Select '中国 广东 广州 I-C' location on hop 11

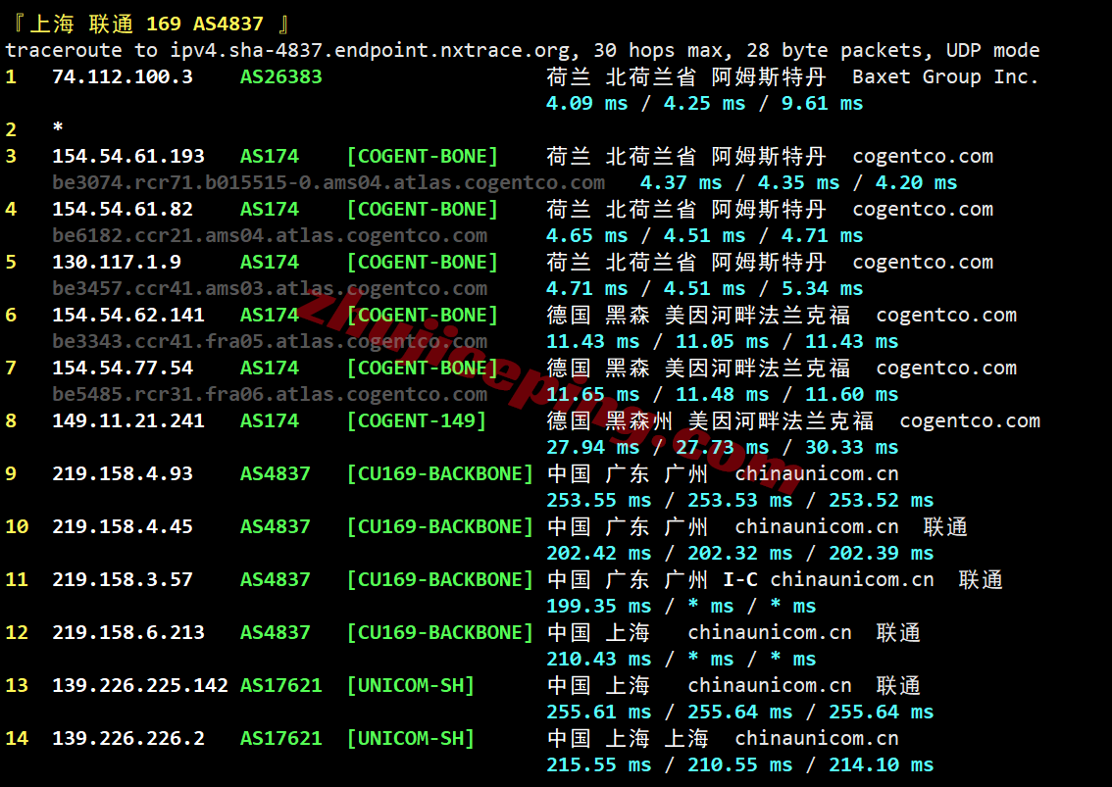(652, 580)
